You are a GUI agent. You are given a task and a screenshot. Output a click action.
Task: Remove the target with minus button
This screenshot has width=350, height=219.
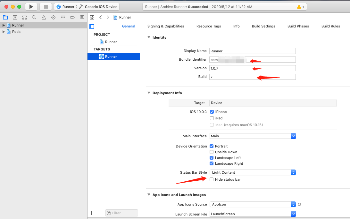pyautogui.click(x=100, y=213)
